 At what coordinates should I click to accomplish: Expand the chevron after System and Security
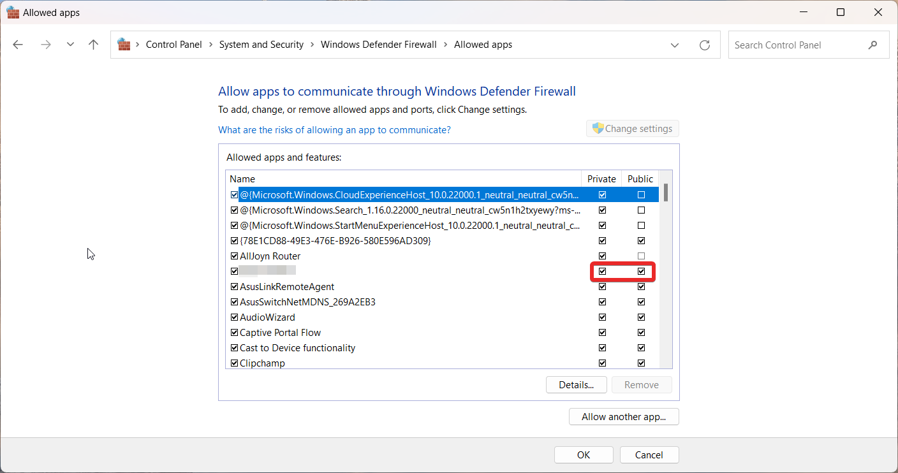pyautogui.click(x=312, y=45)
